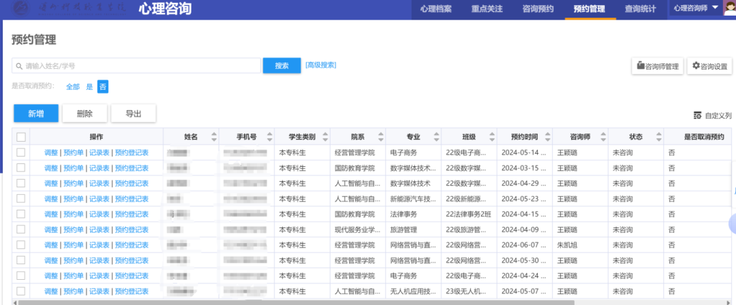Expand the 心理咨询师 user dropdown

click(714, 8)
